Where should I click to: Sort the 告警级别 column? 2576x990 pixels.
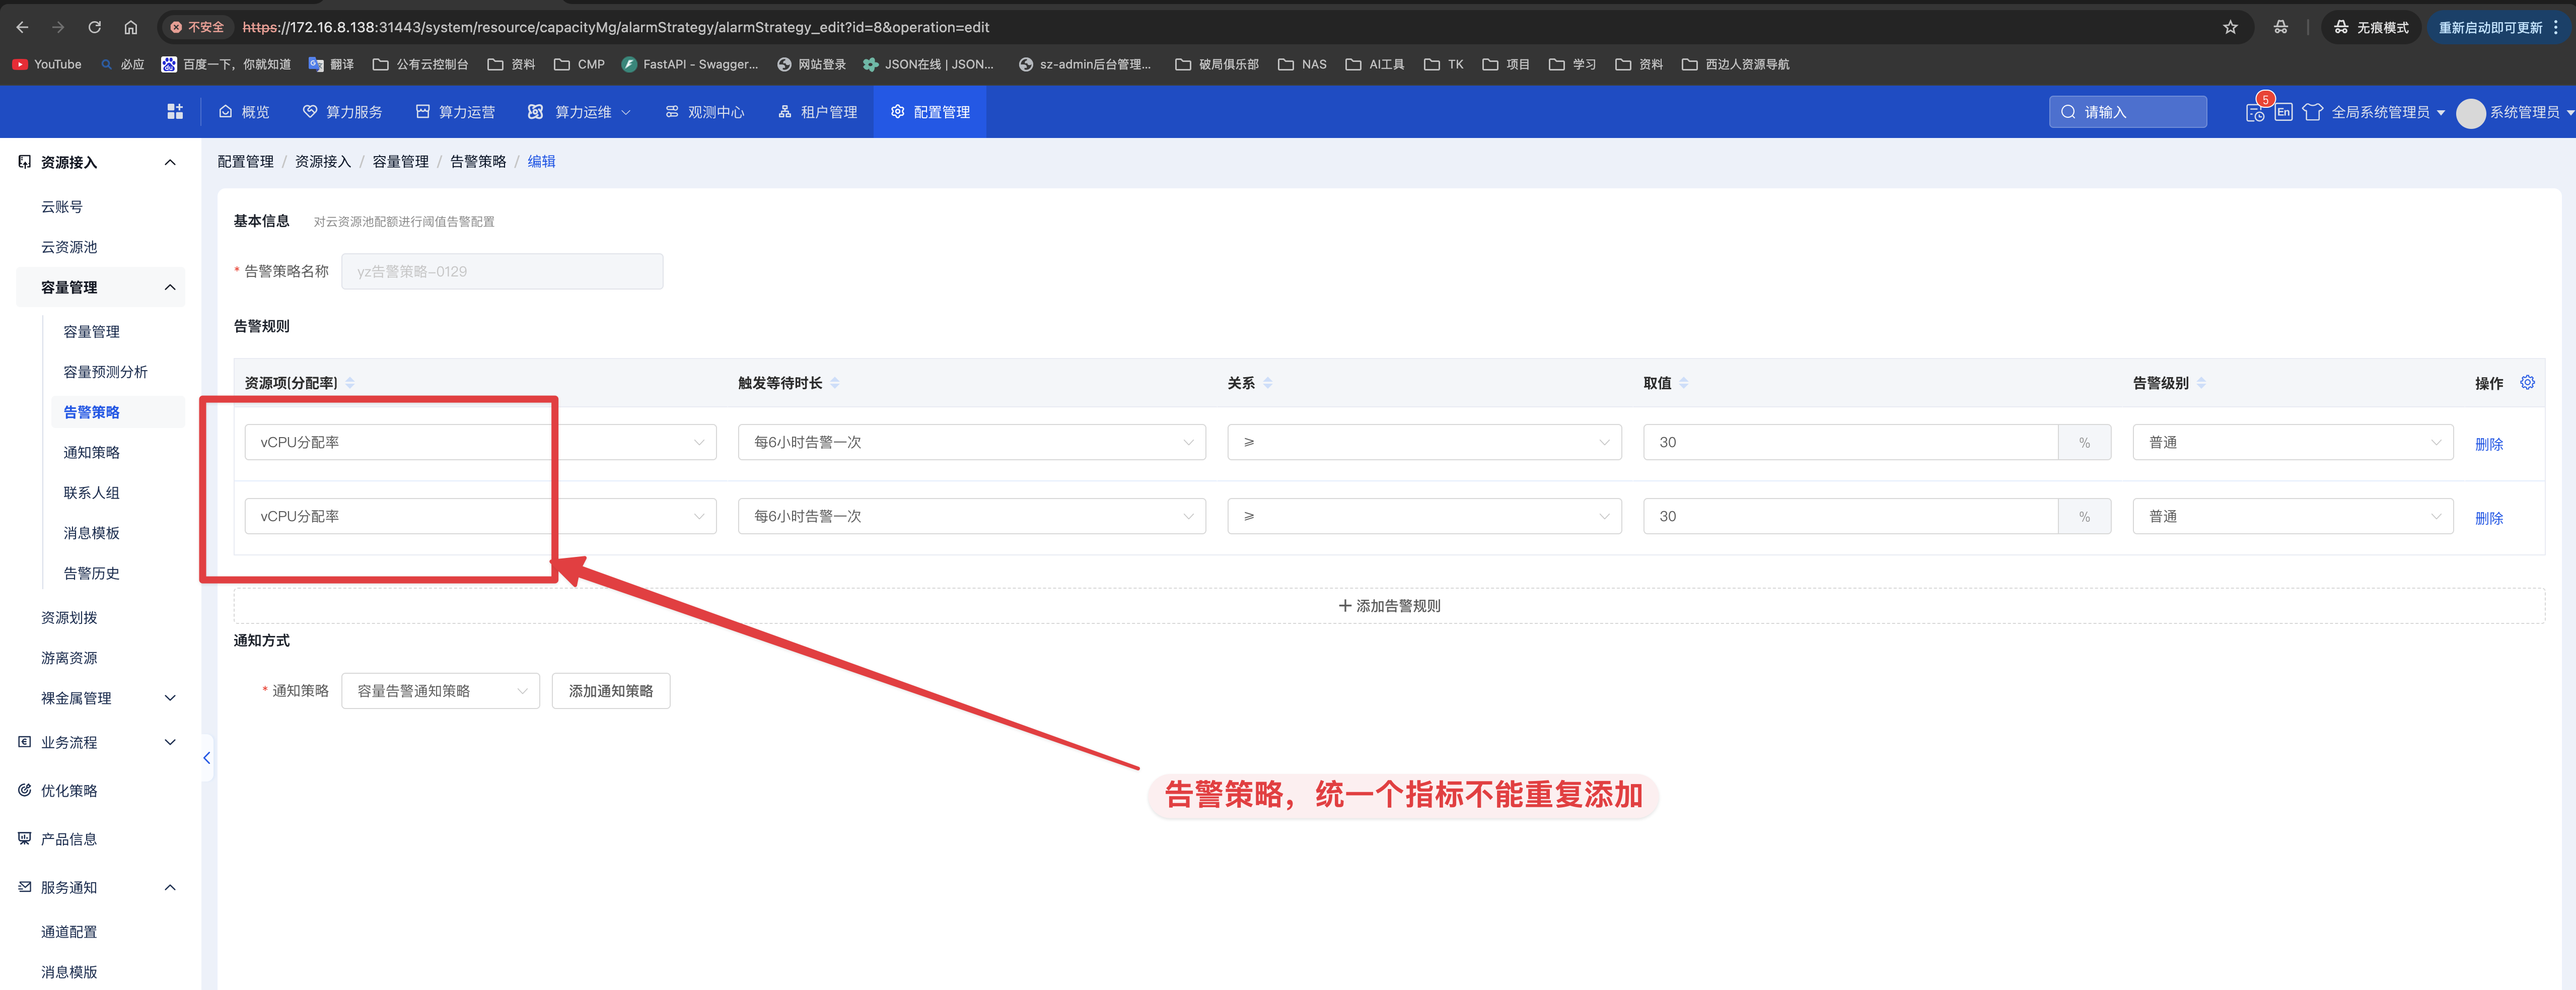point(2201,383)
